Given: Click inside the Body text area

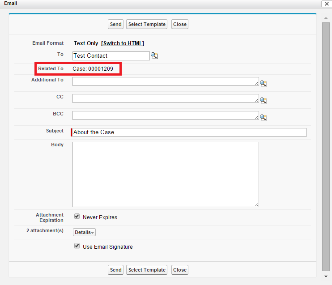Looking at the screenshot, I should point(166,174).
